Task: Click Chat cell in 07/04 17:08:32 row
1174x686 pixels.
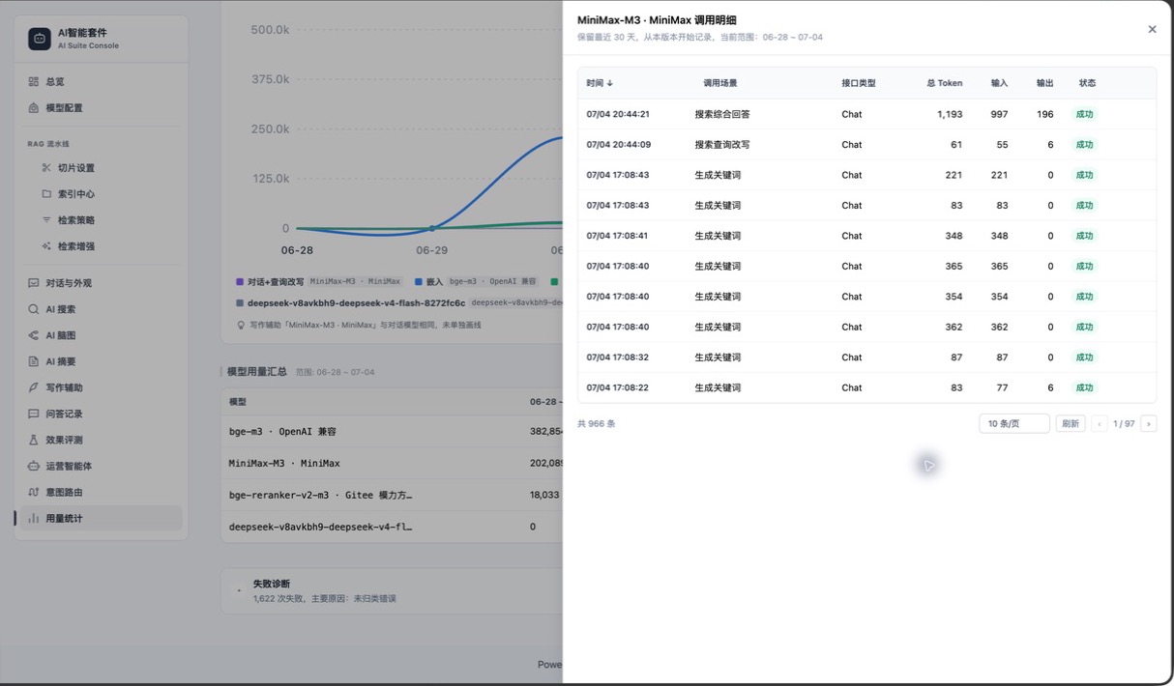Action: [x=851, y=357]
